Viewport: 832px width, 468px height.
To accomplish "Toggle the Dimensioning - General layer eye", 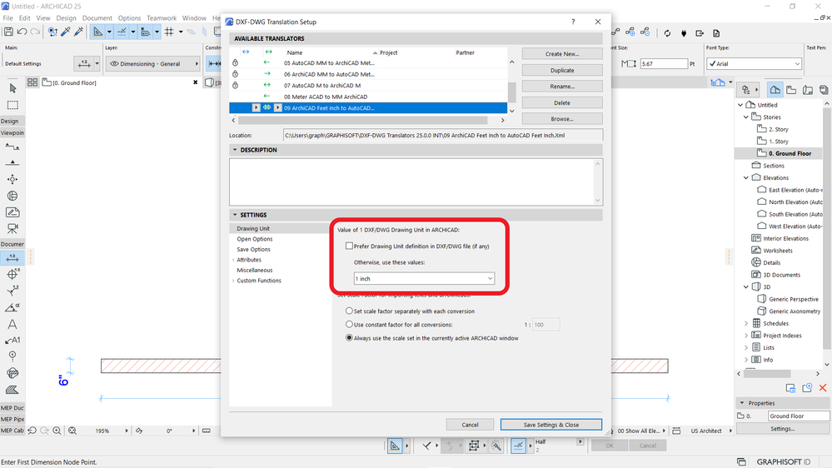I will (x=113, y=63).
